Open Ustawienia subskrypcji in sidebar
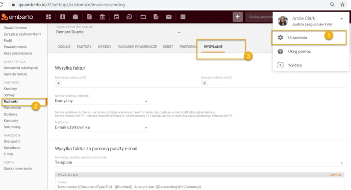The width and height of the screenshot is (351, 190). [20, 68]
